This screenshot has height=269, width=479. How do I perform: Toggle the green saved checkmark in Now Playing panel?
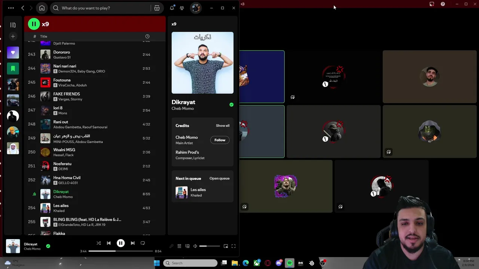tap(231, 105)
